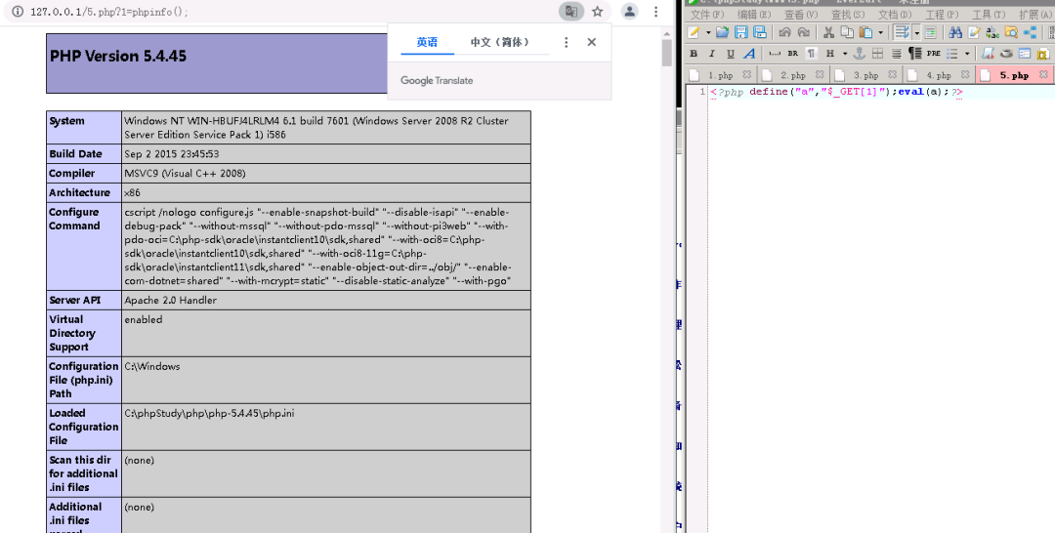
Task: Click the Save icon in EverEdit toolbar
Action: click(740, 32)
